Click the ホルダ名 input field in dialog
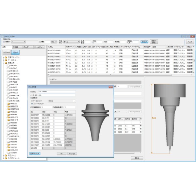Screen dimensions: 196x196 click(57, 91)
